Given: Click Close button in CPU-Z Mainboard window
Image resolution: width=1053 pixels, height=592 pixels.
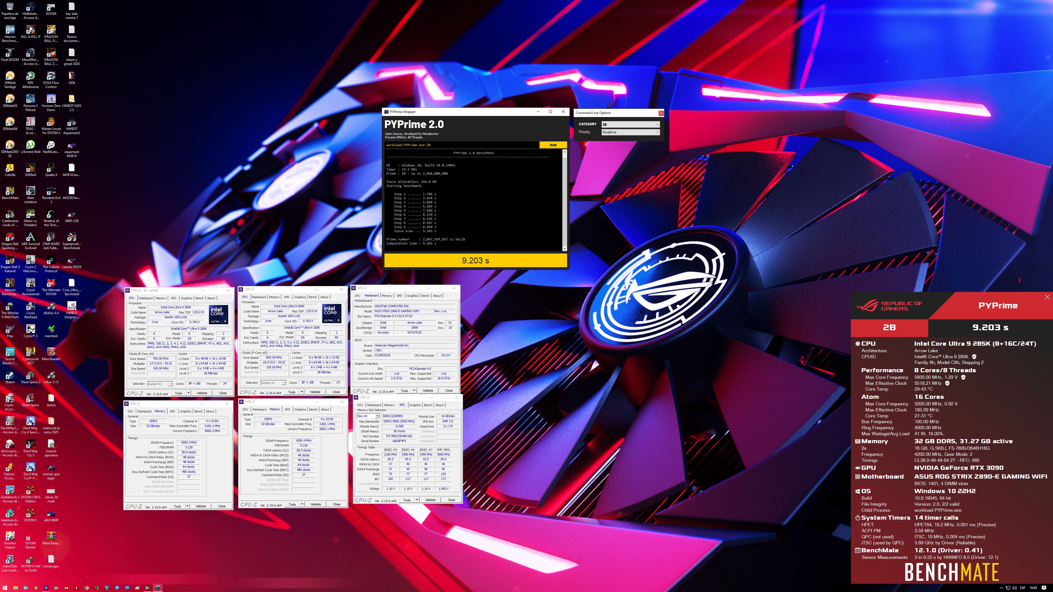Looking at the screenshot, I should pyautogui.click(x=449, y=391).
